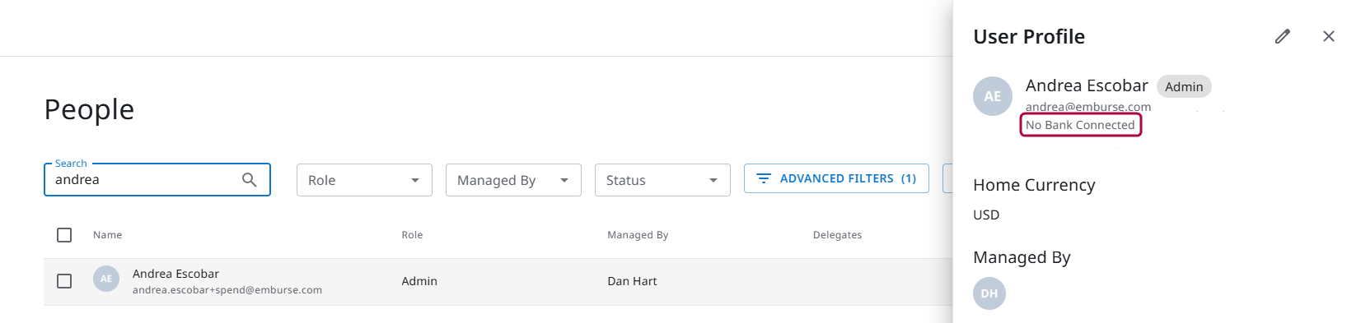Click the magnifier icon in Search field
Screen dimensions: 1361x323
[249, 180]
